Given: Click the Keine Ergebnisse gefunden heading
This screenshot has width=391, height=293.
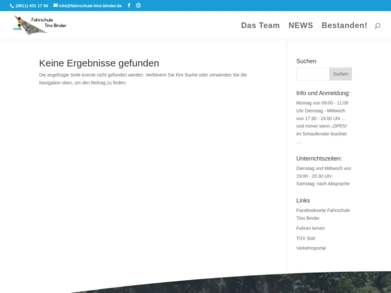Looking at the screenshot, I should [x=99, y=63].
